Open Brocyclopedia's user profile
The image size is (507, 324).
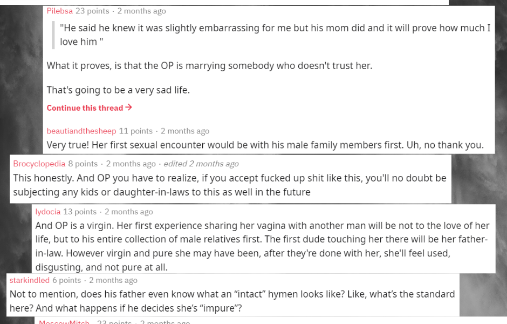(x=39, y=164)
